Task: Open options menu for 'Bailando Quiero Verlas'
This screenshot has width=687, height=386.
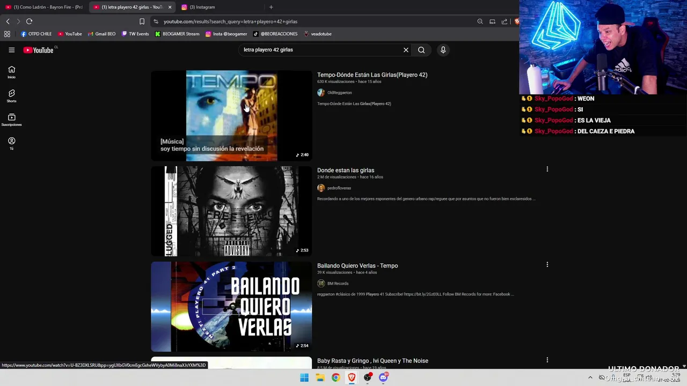Action: tap(547, 265)
